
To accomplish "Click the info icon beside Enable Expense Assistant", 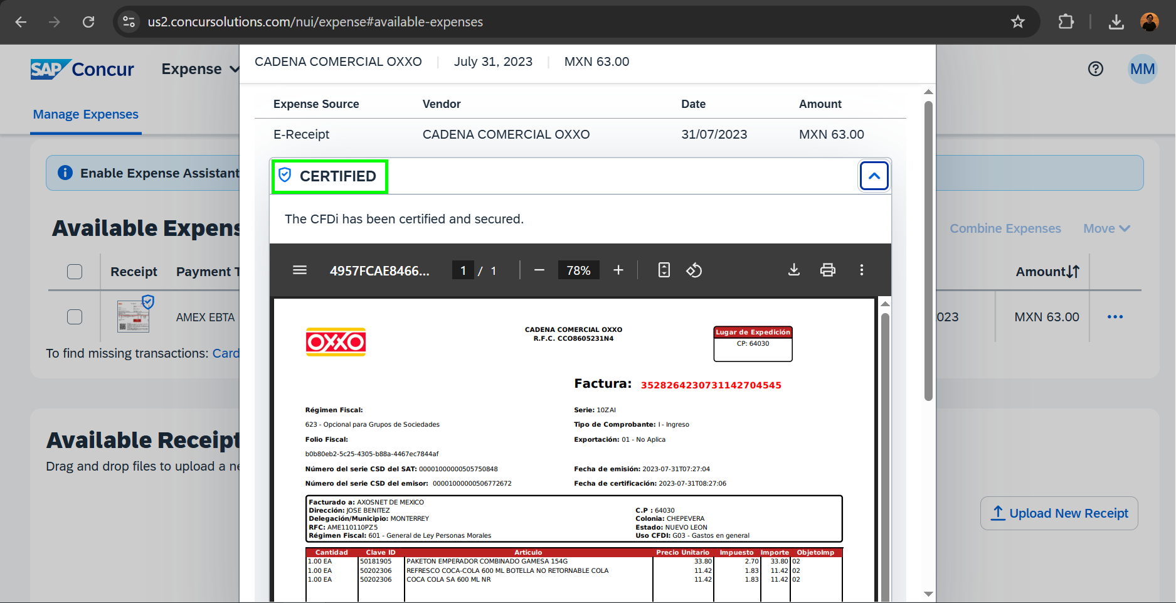I will coord(65,173).
